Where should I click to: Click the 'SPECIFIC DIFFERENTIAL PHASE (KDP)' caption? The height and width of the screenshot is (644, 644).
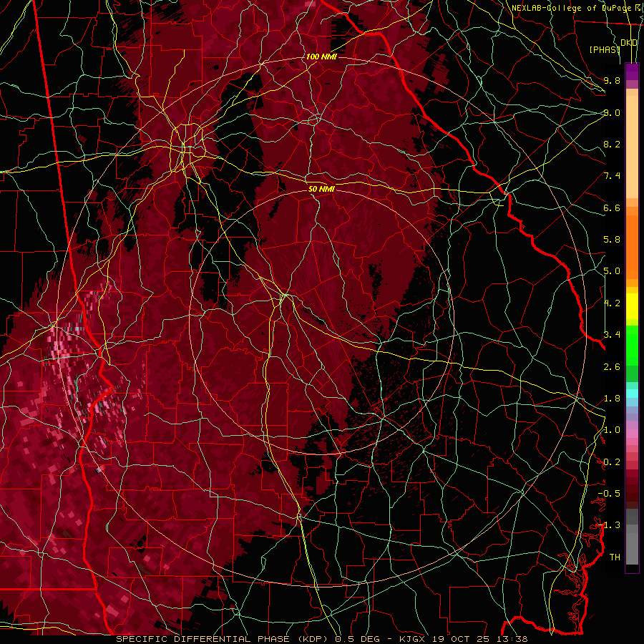[x=223, y=639]
